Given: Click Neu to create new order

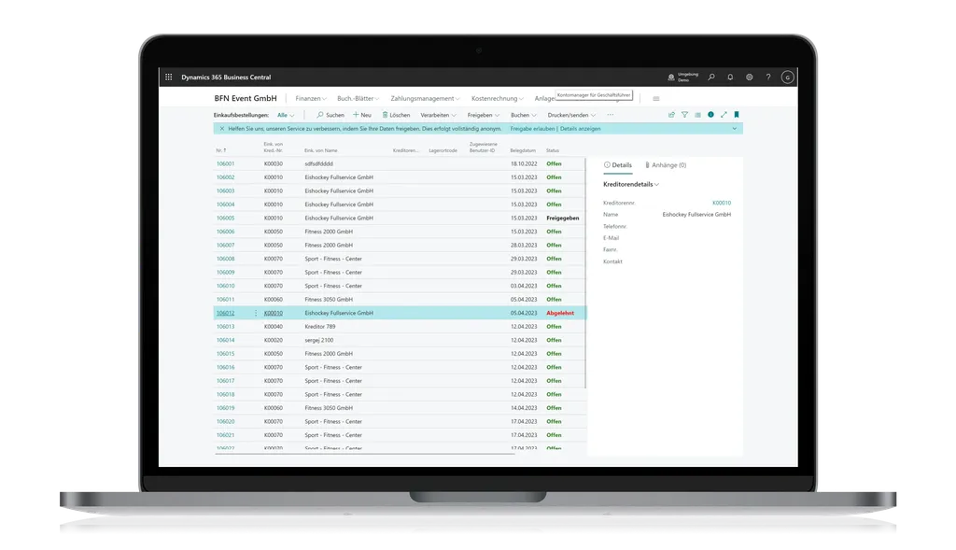Looking at the screenshot, I should [x=361, y=115].
